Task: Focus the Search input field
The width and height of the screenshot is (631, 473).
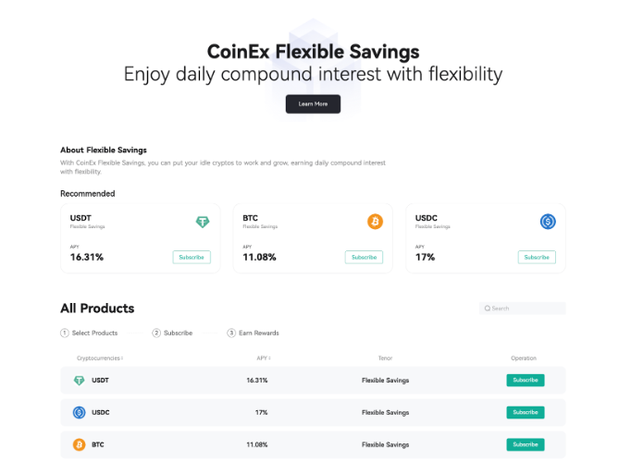Action: (523, 309)
